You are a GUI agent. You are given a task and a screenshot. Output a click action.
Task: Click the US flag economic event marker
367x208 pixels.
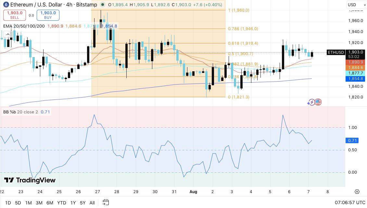(318, 102)
